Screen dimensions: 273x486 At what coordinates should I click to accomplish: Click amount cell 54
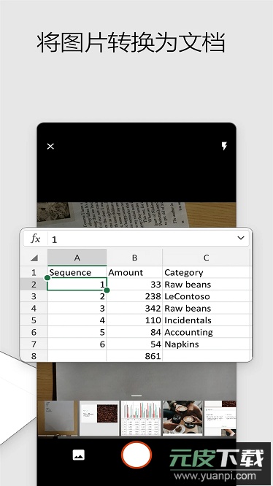pos(134,344)
